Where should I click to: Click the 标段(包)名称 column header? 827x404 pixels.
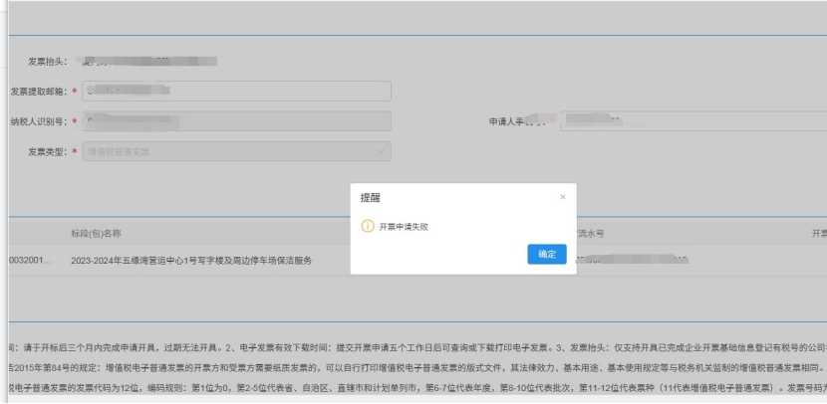click(x=96, y=233)
